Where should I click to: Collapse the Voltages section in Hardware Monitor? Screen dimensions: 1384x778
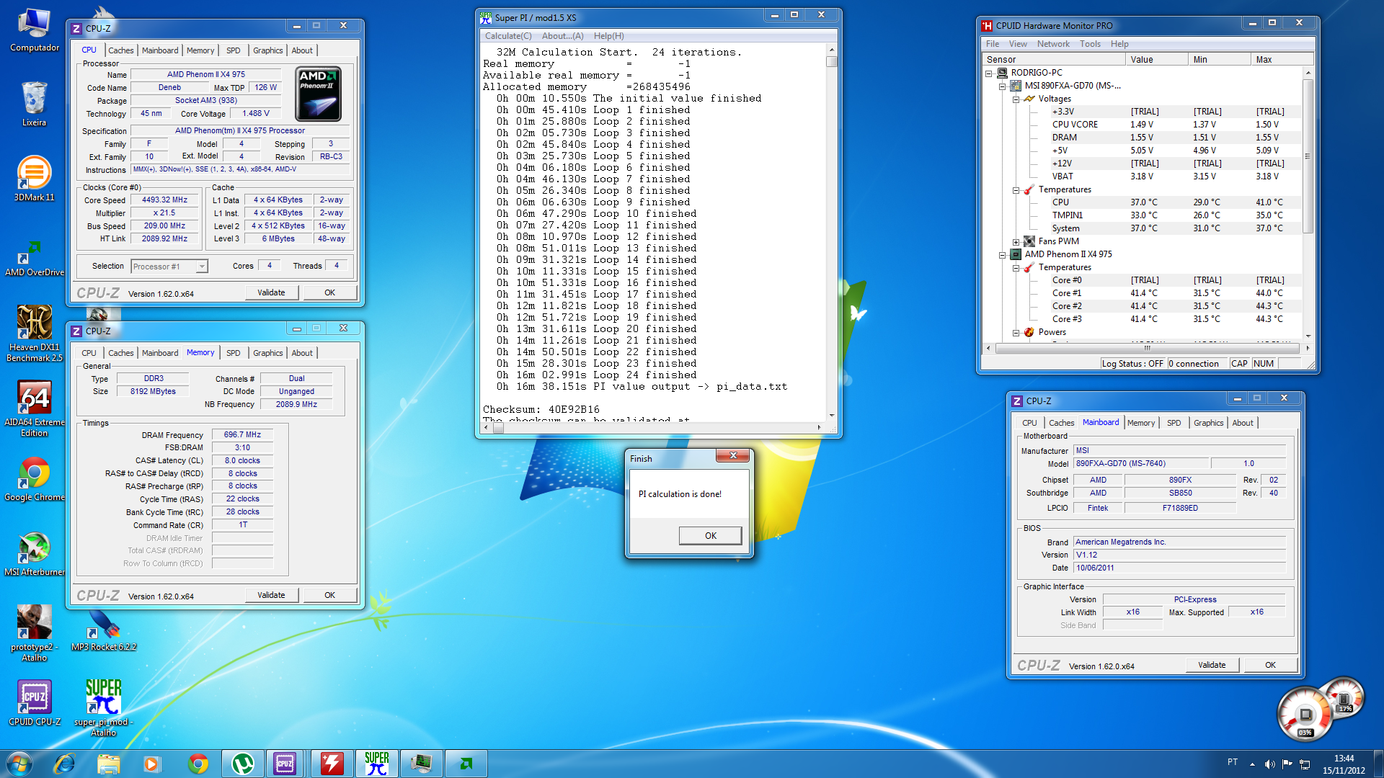tap(1016, 99)
